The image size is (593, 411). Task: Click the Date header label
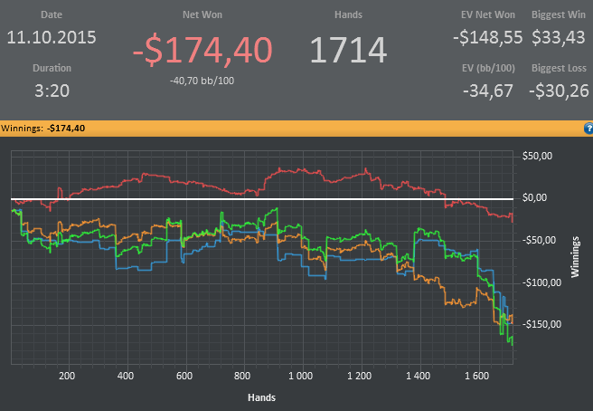[52, 14]
